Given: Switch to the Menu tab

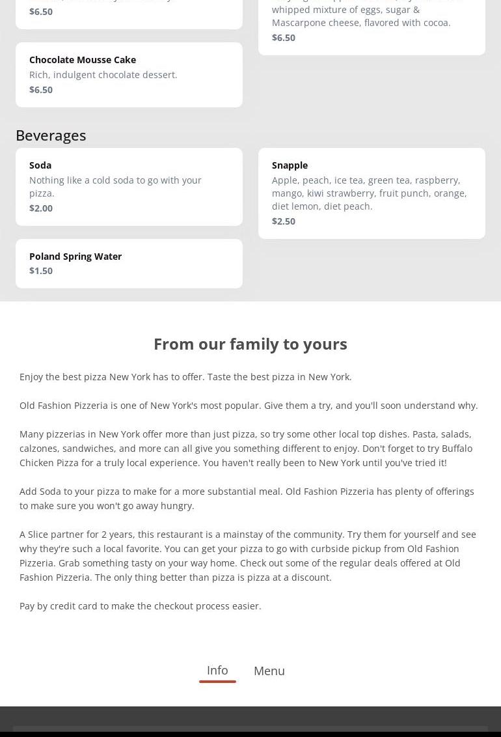Looking at the screenshot, I should 269,671.
